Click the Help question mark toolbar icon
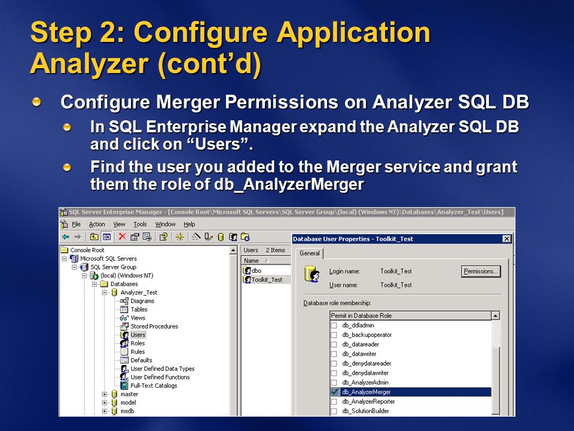Image resolution: width=574 pixels, height=431 pixels. coord(163,237)
